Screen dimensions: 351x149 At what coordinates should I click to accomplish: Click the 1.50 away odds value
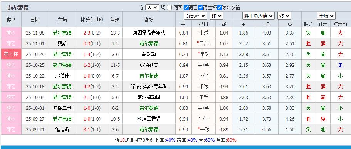pos(290,129)
